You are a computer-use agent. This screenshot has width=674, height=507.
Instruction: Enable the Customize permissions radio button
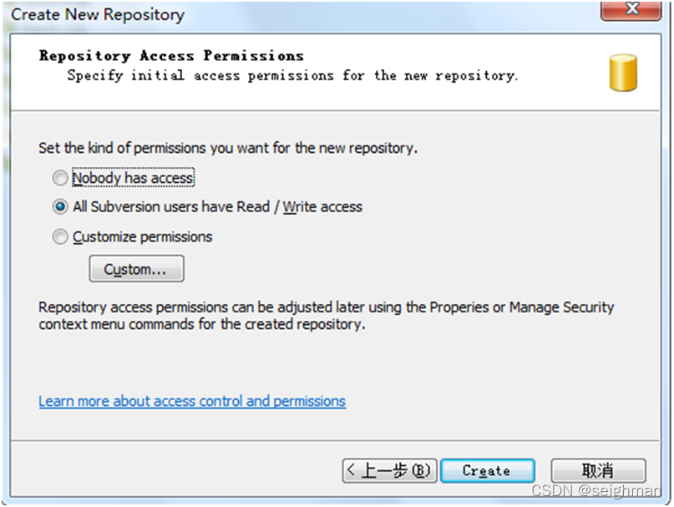point(60,237)
